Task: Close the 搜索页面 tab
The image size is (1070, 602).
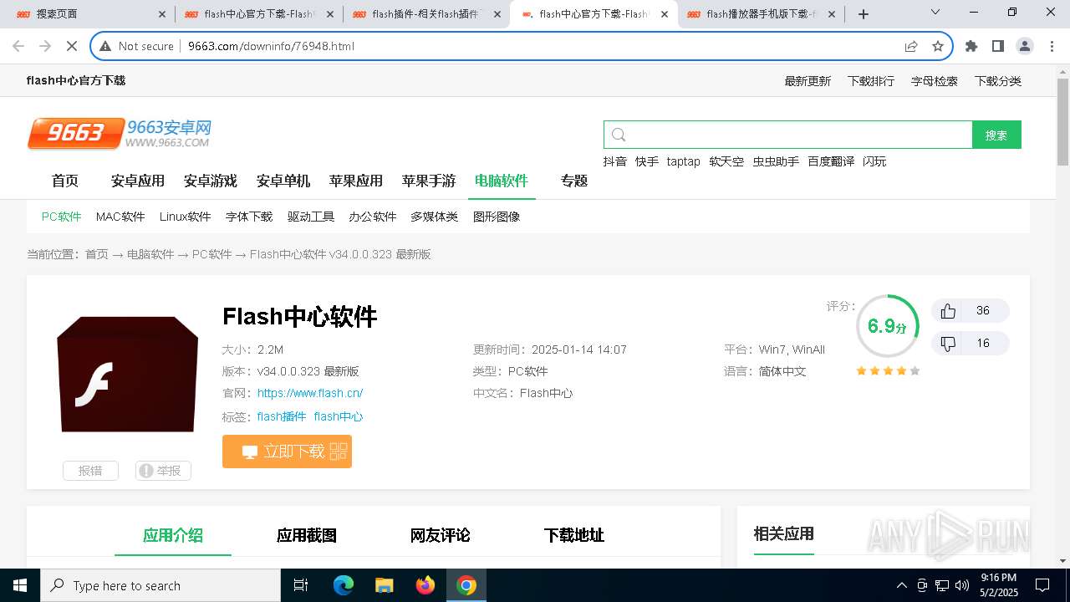Action: pos(162,14)
